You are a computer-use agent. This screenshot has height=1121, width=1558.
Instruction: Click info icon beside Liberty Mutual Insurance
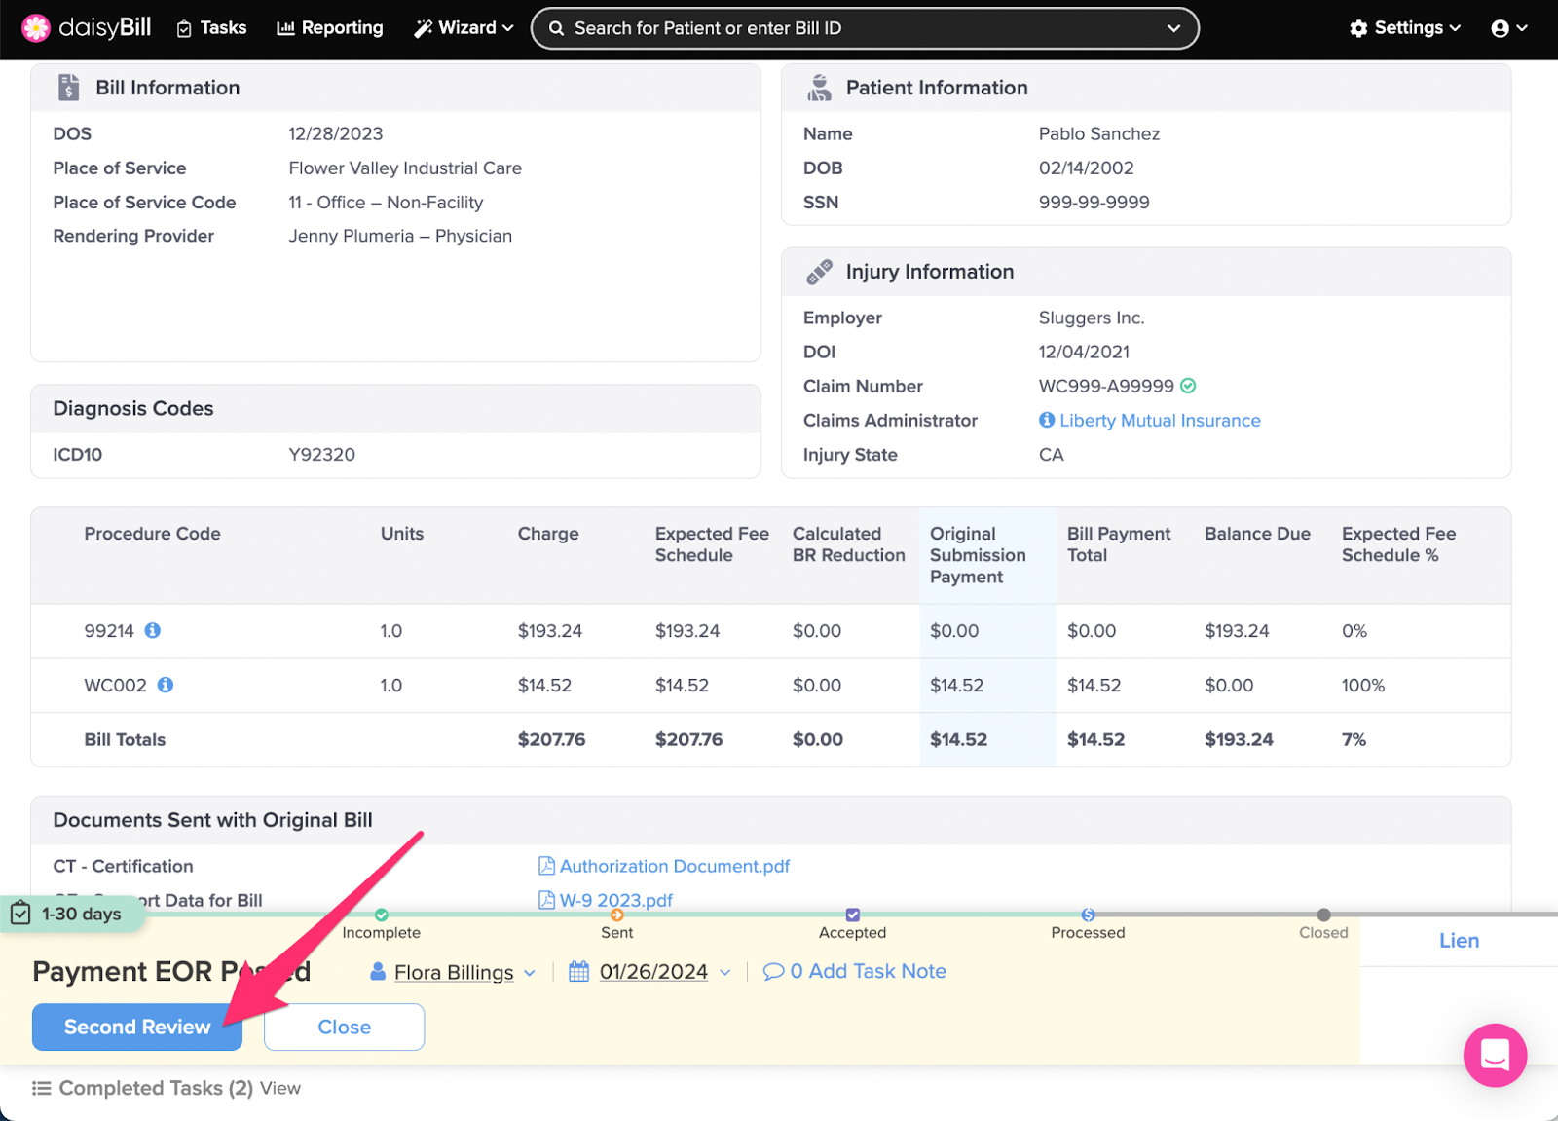click(x=1047, y=420)
